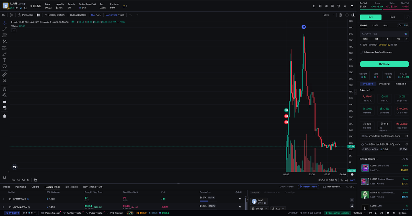The image size is (412, 216).
Task: Hide all drawings with eye icon
Action: (4, 107)
